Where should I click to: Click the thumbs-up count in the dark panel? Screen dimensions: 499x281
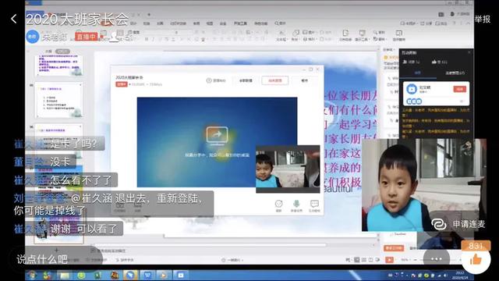440,62
